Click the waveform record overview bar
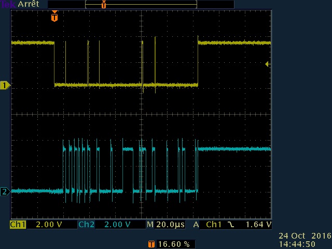Viewport: 332px width, 249px height. pos(141,4)
